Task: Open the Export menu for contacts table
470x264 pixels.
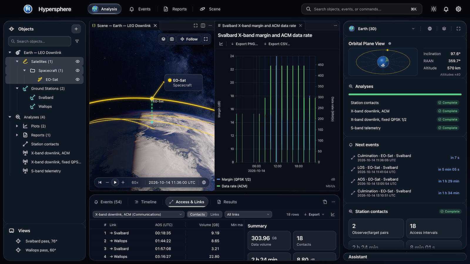Action: pyautogui.click(x=314, y=214)
